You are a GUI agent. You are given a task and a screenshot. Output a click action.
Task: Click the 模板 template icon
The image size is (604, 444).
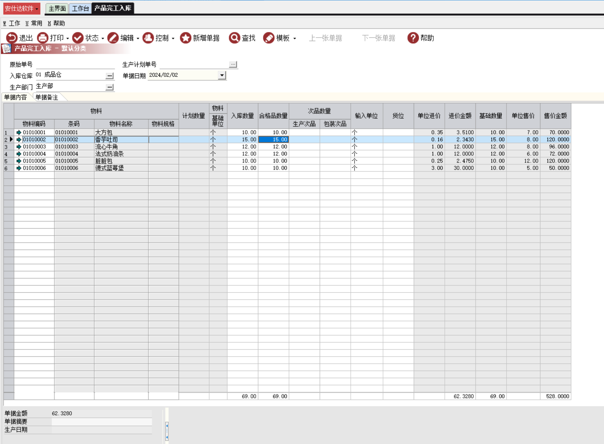point(268,38)
